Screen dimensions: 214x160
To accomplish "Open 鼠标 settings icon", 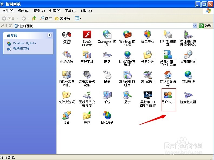I will tap(107, 75).
